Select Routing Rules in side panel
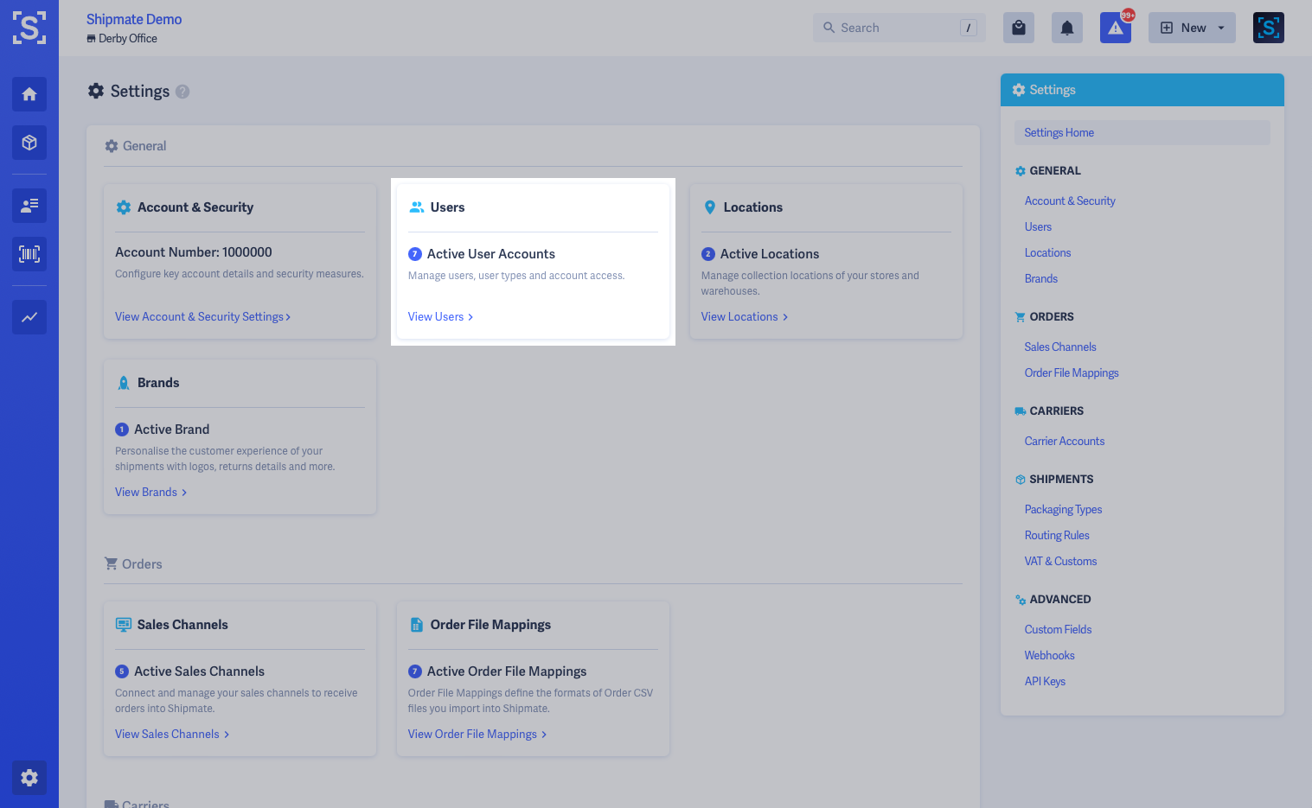1312x808 pixels. tap(1057, 536)
